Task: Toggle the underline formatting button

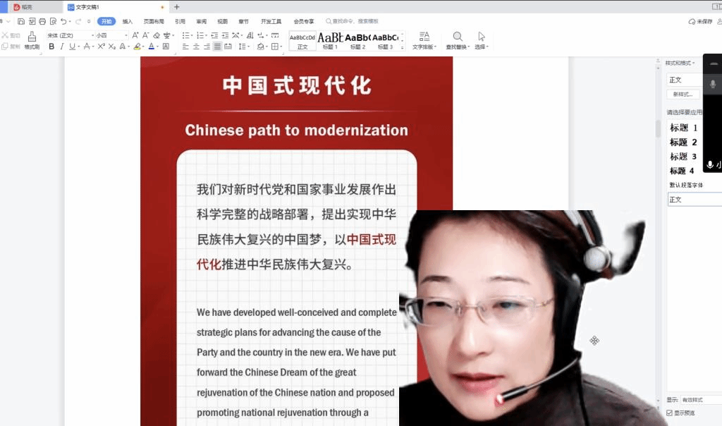Action: 73,47
